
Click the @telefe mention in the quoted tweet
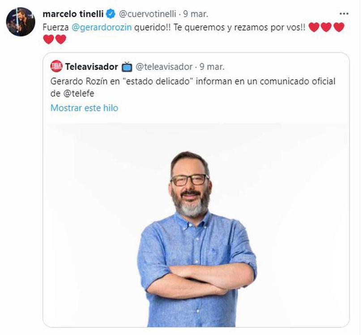(78, 93)
